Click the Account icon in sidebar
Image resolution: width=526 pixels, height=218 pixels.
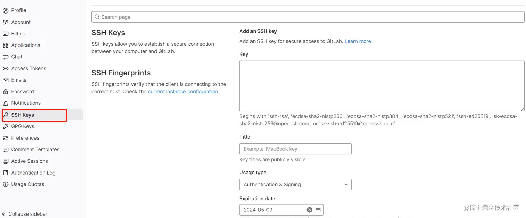tap(6, 22)
